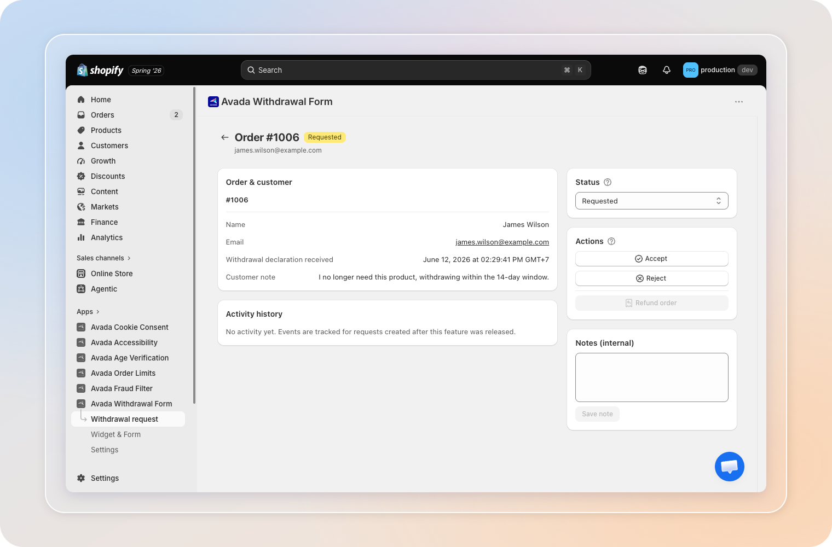Click the Markets globe icon
Image resolution: width=832 pixels, height=547 pixels.
point(81,207)
